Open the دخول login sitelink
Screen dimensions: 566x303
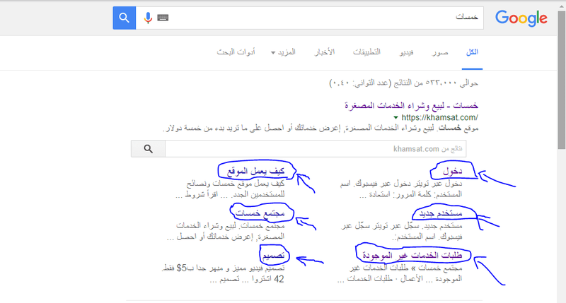[x=453, y=172]
